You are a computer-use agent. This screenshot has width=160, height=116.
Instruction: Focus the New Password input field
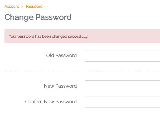click(x=122, y=86)
